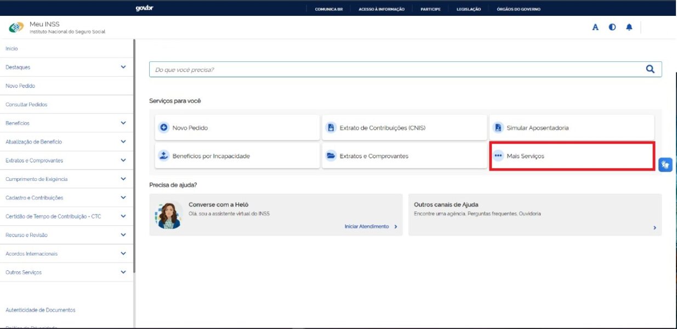Open the VLibras sign language widget
The image size is (677, 329).
pos(665,164)
